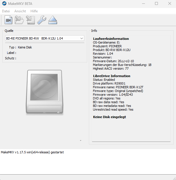Click the MakeMKV app icon in title bar
176x180 pixels.
coord(4,3)
